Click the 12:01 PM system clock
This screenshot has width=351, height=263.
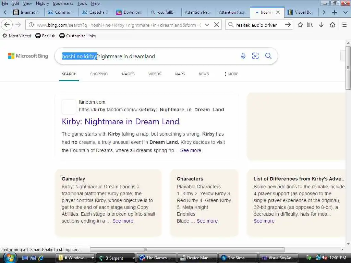[338, 258]
